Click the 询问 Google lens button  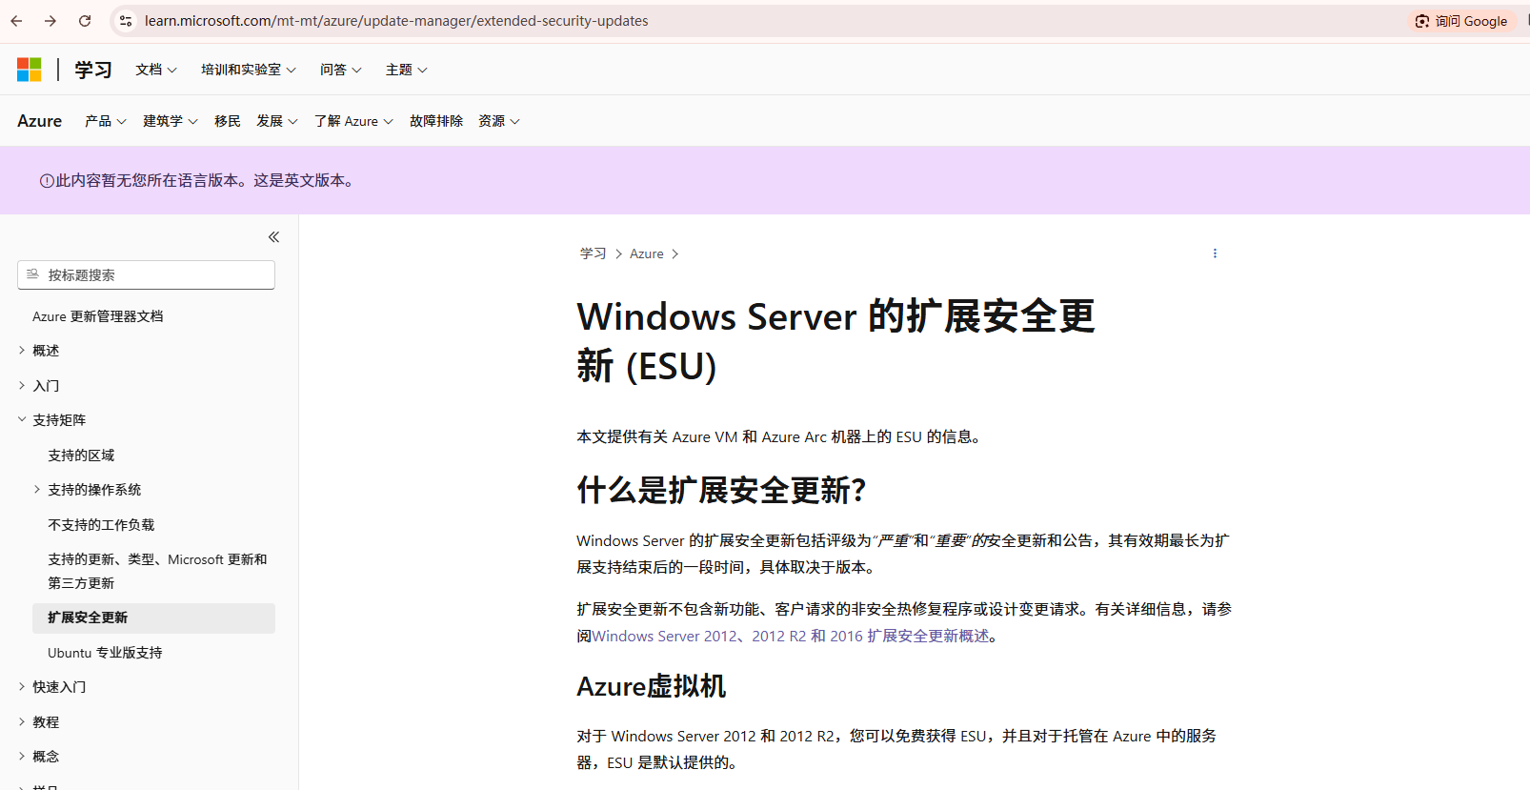coord(1461,21)
